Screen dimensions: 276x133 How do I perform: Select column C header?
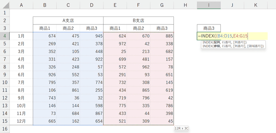coord(68,5)
